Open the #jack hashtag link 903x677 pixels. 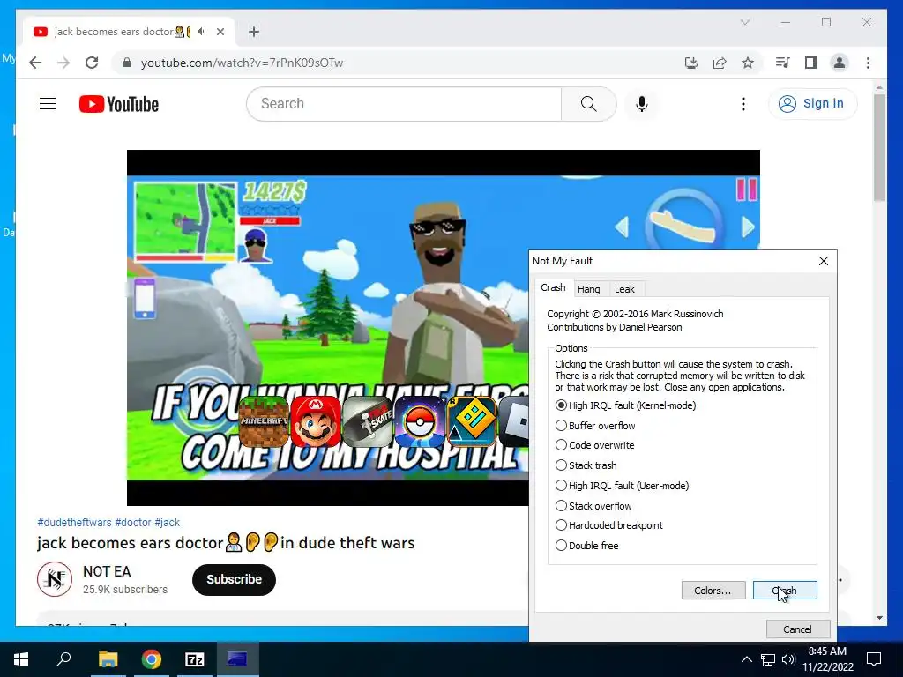pos(167,522)
